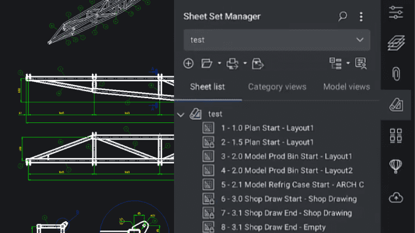Image resolution: width=415 pixels, height=233 pixels.
Task: Switch to the Category views tab
Action: point(277,87)
